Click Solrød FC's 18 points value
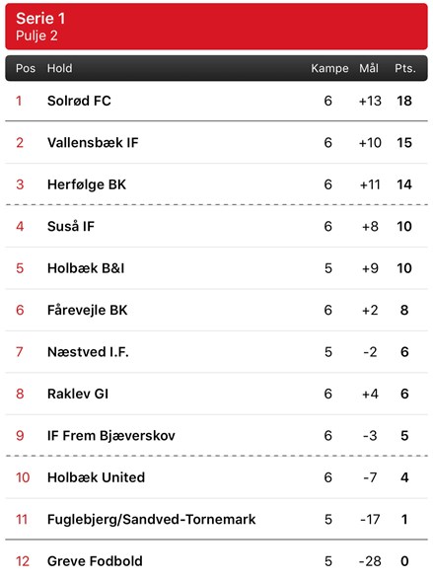Screen dimensions: 433x579 coord(404,101)
